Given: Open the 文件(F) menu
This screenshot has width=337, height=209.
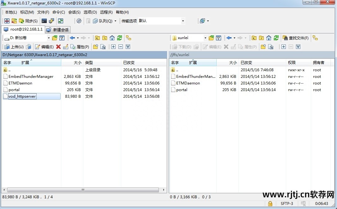Looking at the screenshot, I should coord(43,12).
